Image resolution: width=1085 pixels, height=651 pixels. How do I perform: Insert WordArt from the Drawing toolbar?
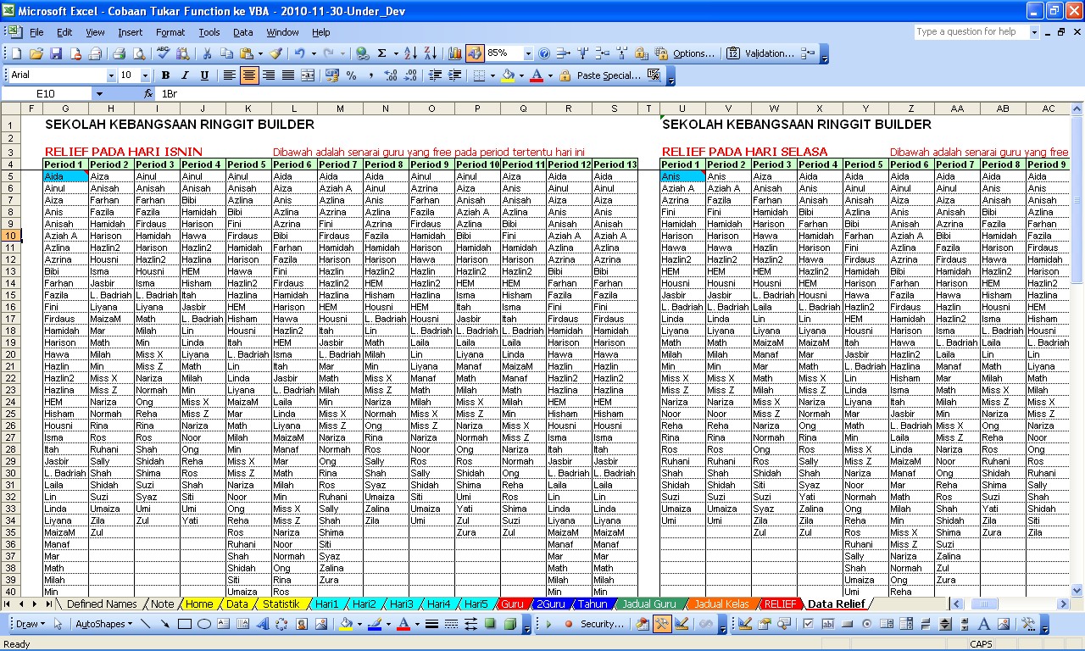coord(262,624)
